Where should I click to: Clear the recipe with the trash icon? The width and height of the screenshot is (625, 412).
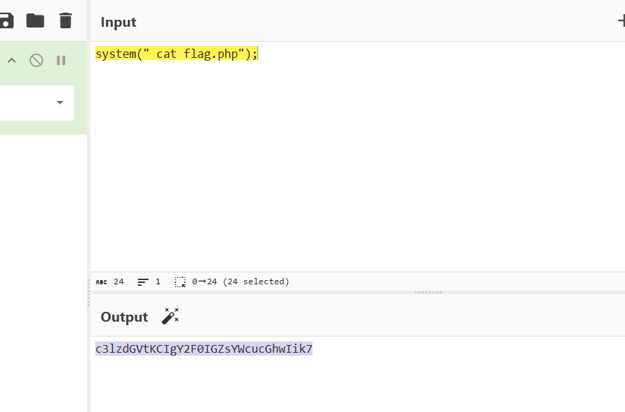[x=66, y=20]
